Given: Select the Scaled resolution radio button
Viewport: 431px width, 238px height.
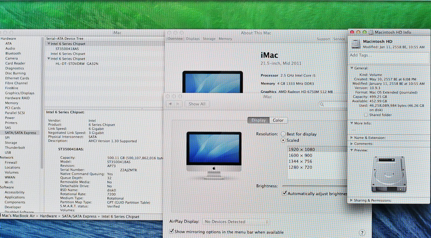Looking at the screenshot, I should [283, 140].
